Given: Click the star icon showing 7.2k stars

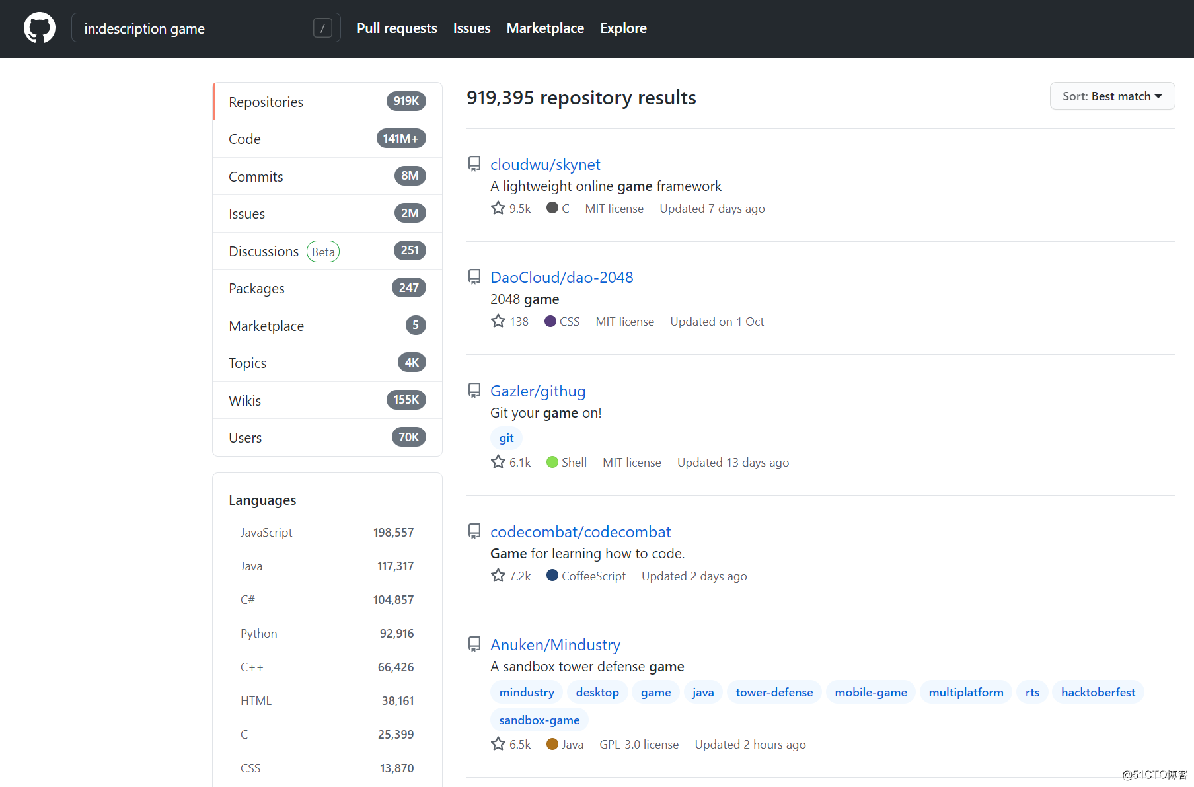Looking at the screenshot, I should (498, 576).
